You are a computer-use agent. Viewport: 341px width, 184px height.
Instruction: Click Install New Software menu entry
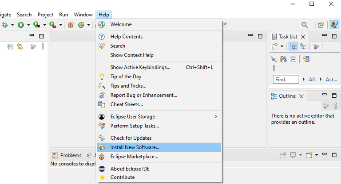pos(135,147)
